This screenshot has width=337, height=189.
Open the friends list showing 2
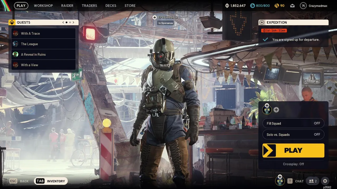(x=313, y=181)
